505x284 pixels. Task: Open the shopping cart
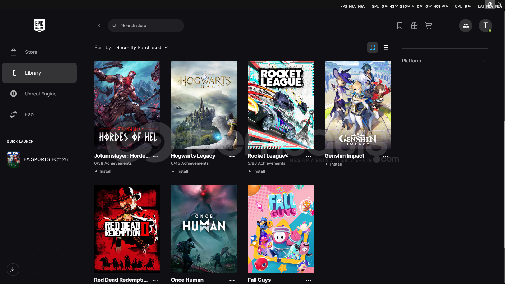(429, 26)
